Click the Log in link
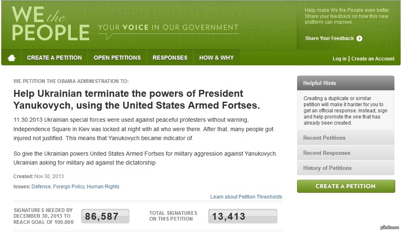This screenshot has height=232, width=401. tap(339, 59)
